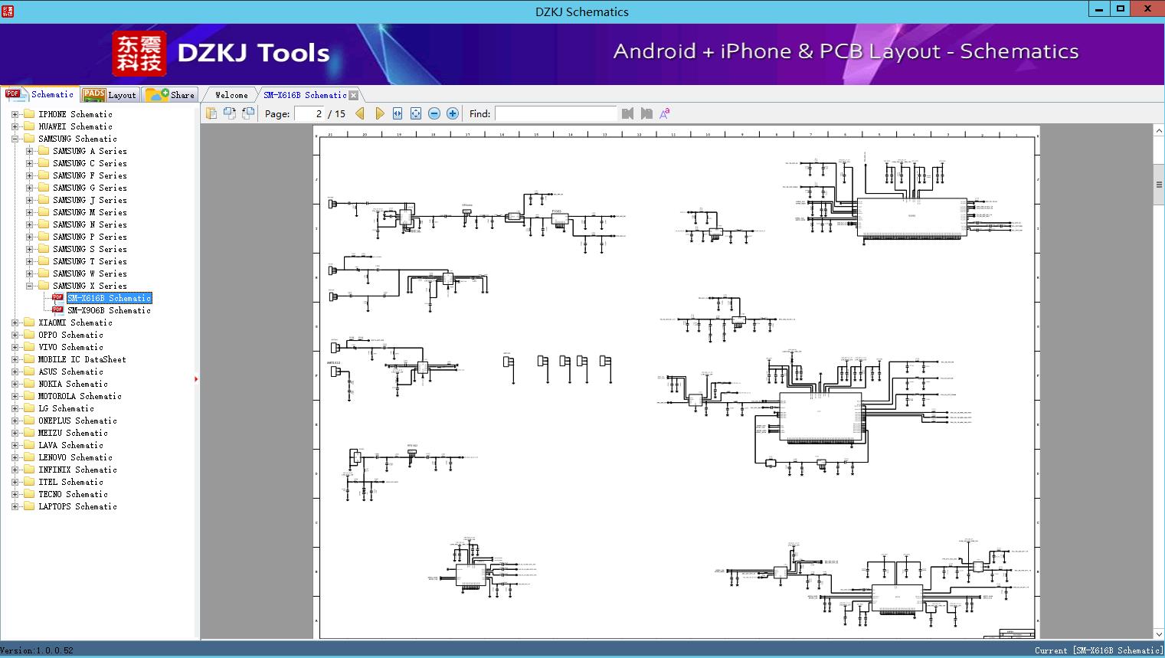Switch to the Schematic panel tab

click(40, 94)
